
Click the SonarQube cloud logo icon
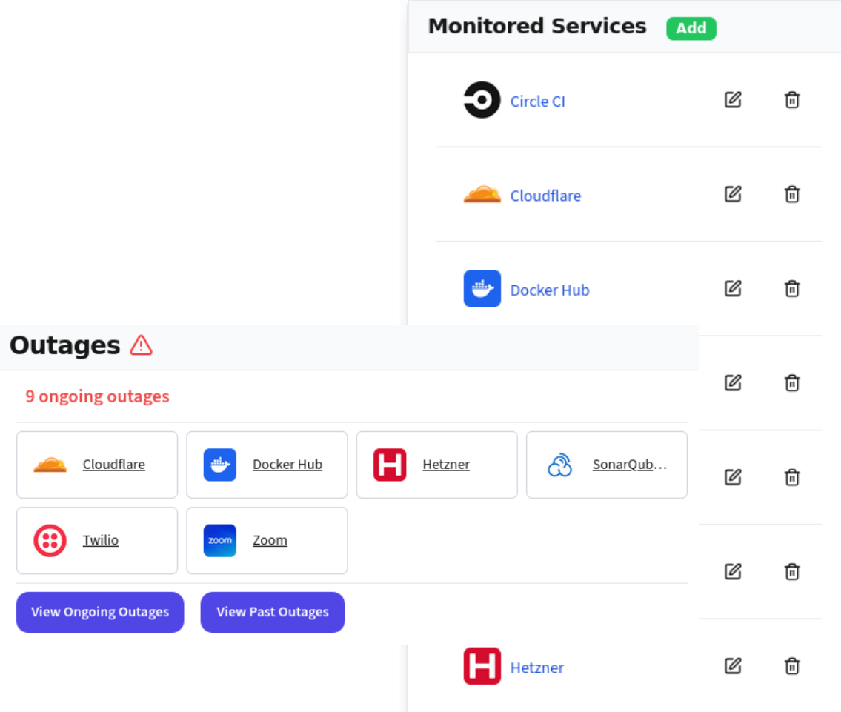(x=559, y=465)
